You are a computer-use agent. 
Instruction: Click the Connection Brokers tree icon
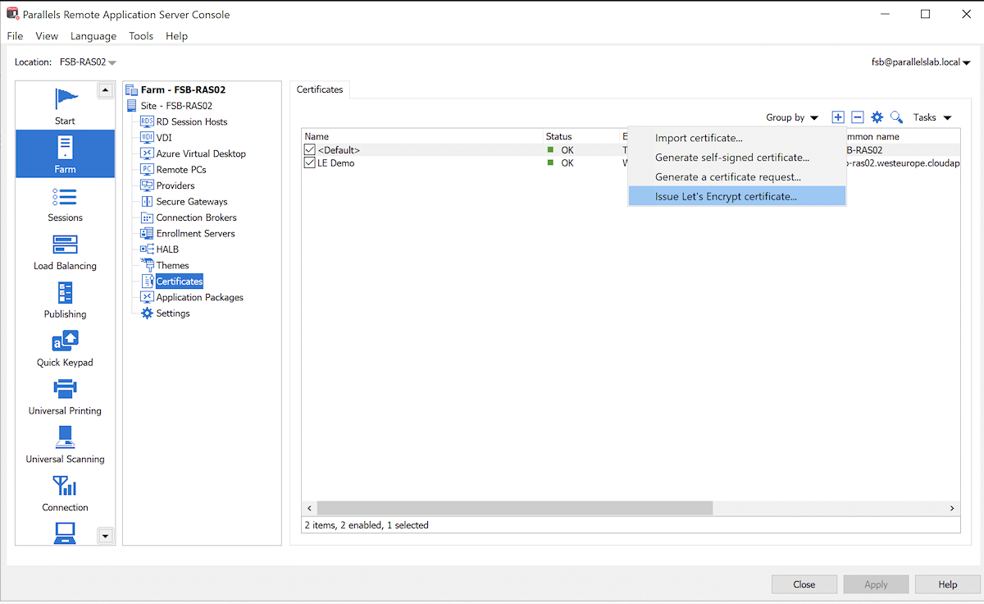[148, 217]
